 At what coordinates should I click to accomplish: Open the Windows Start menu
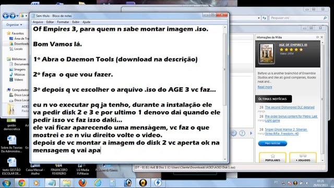point(6,183)
